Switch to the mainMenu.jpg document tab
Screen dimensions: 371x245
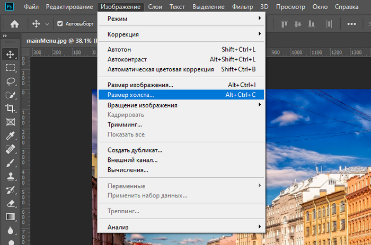pos(58,40)
